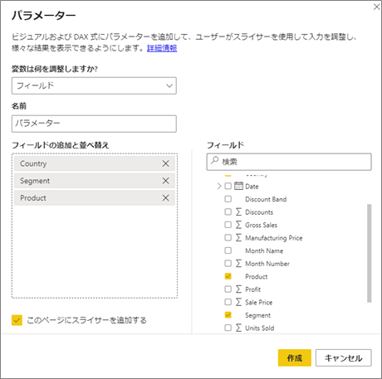
Task: Check the Manufacturing Price checkbox
Action: tap(228, 238)
